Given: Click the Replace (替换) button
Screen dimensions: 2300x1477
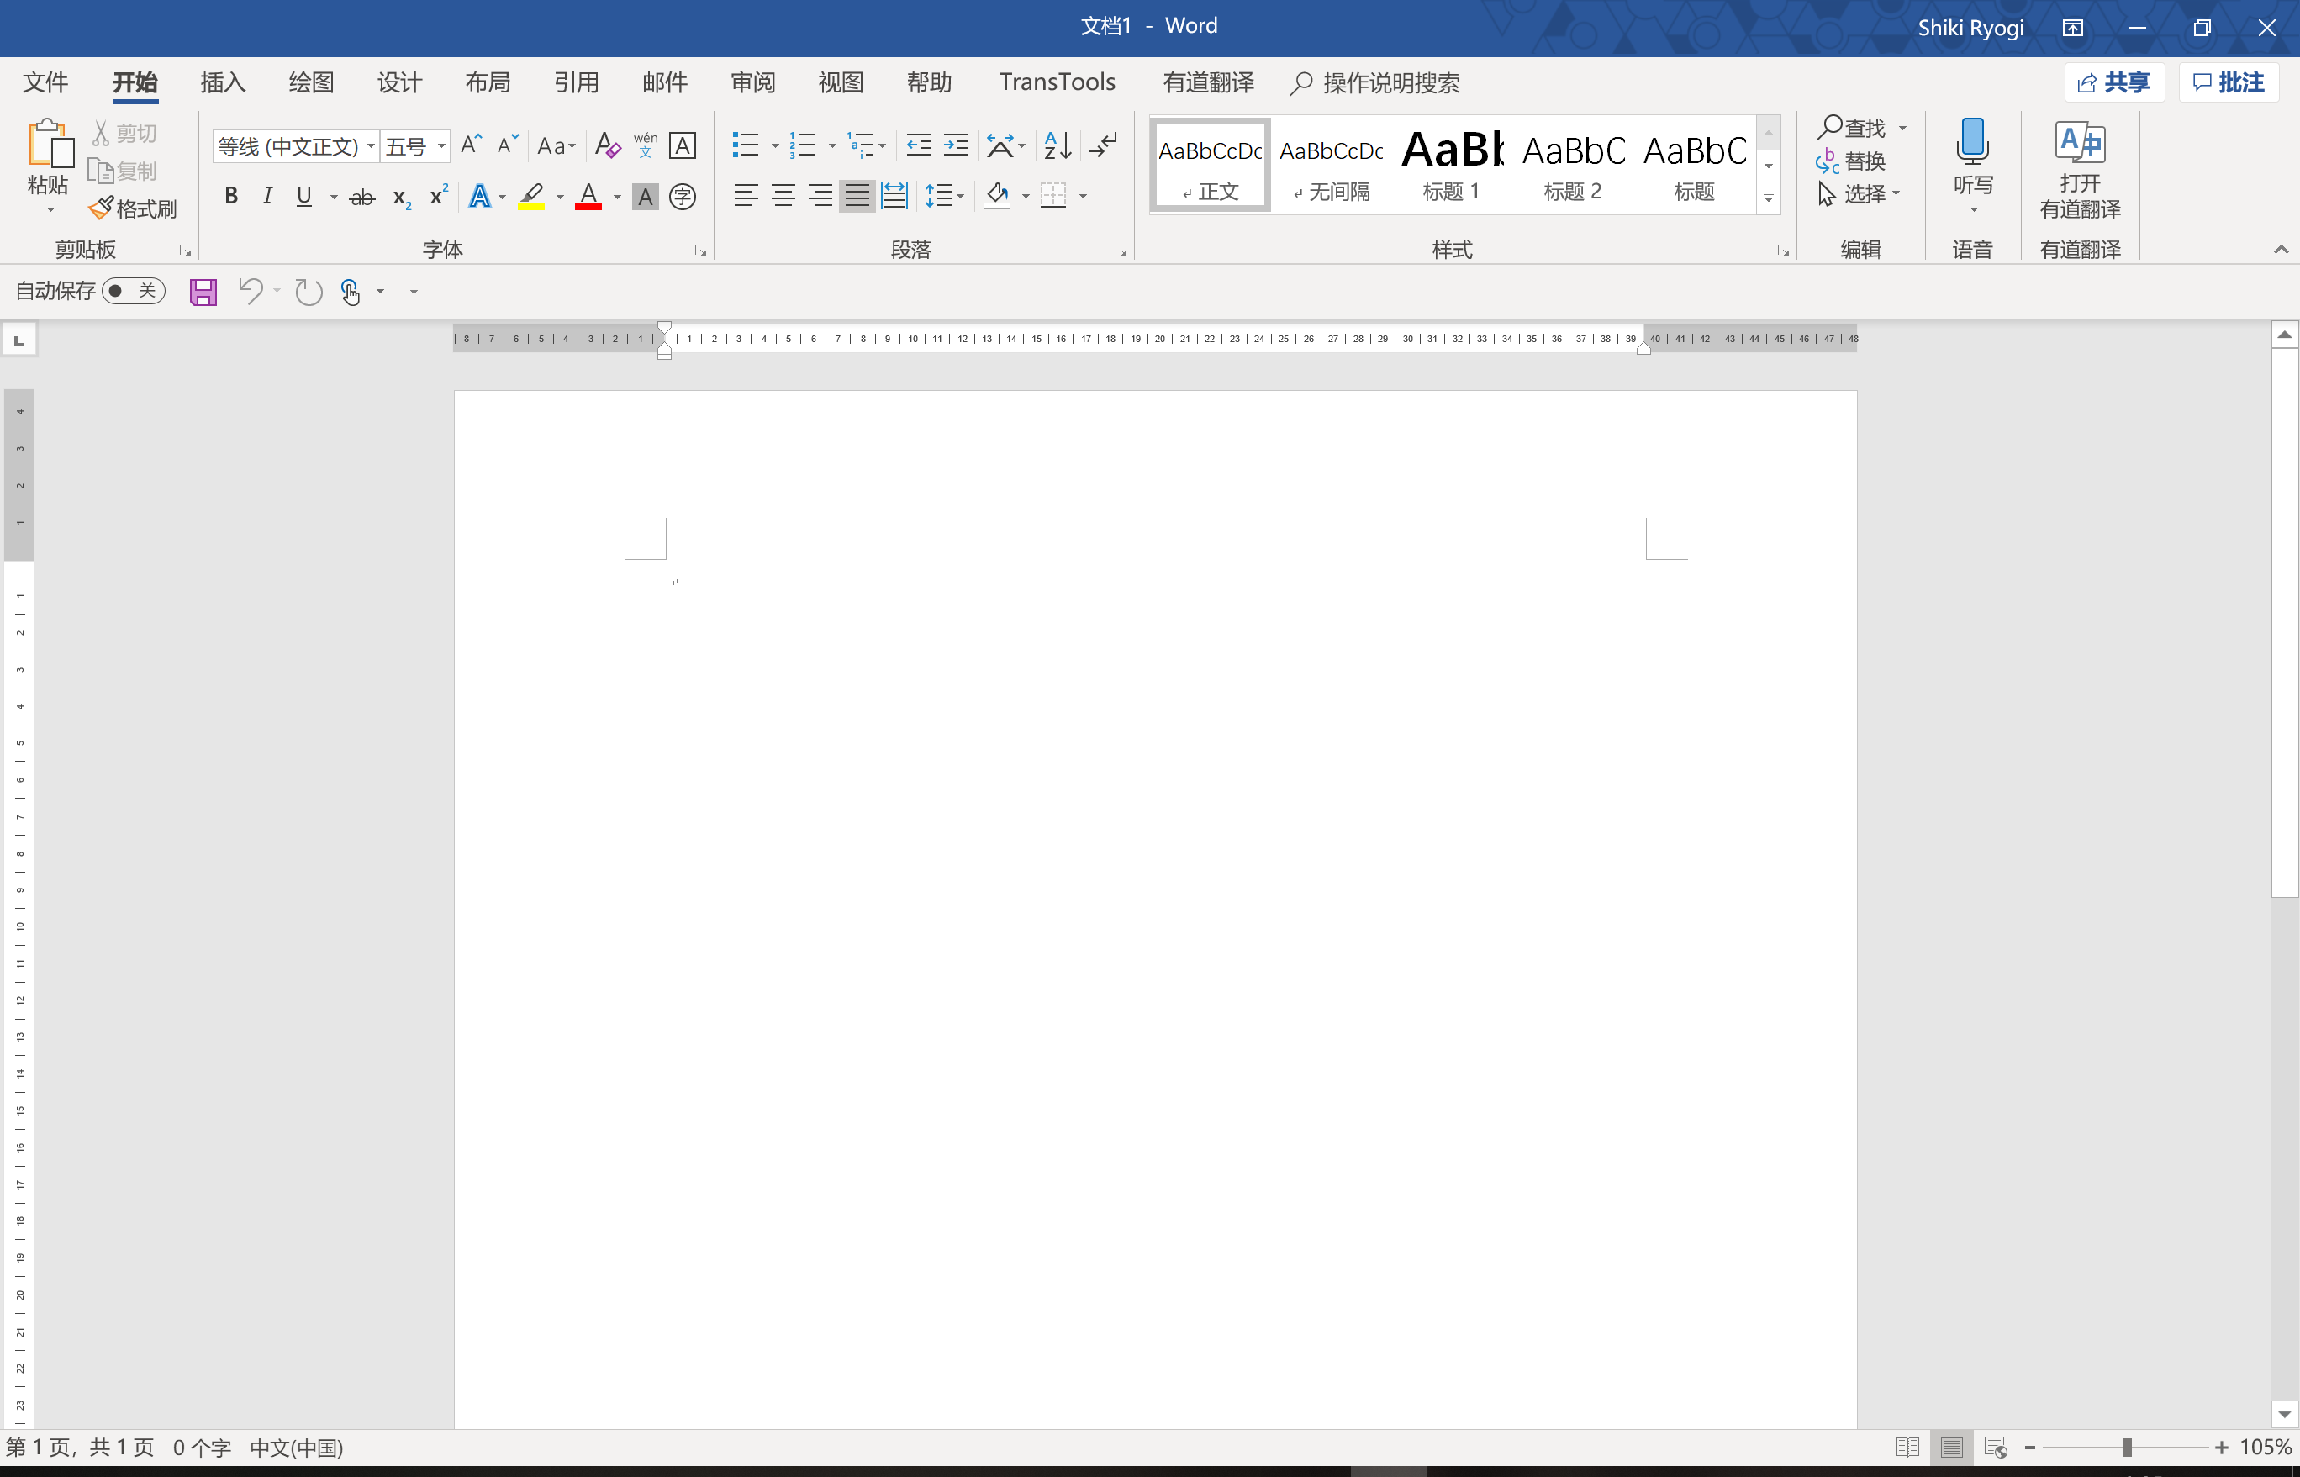Looking at the screenshot, I should (x=1853, y=161).
